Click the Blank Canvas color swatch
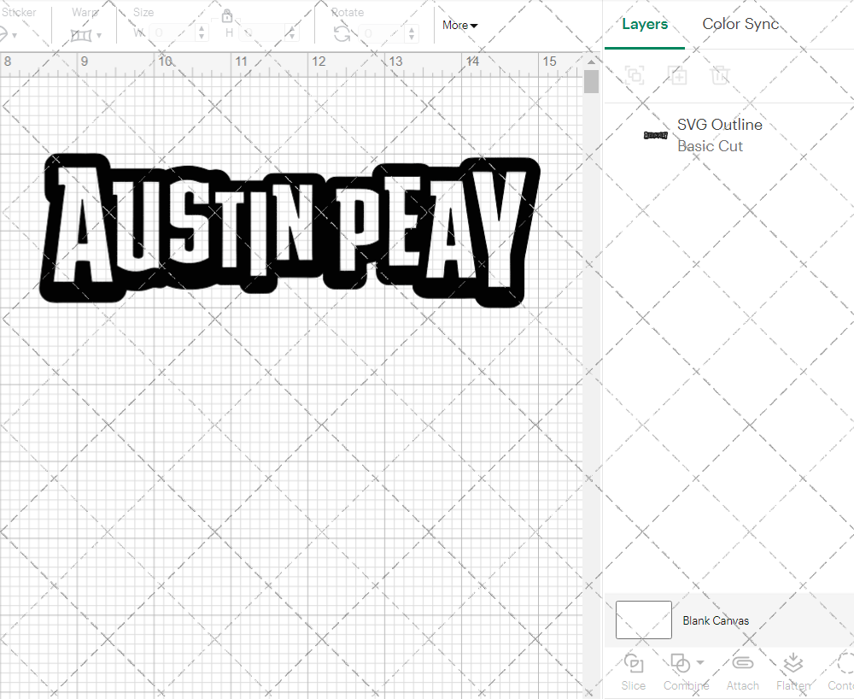This screenshot has width=854, height=699. tap(642, 620)
